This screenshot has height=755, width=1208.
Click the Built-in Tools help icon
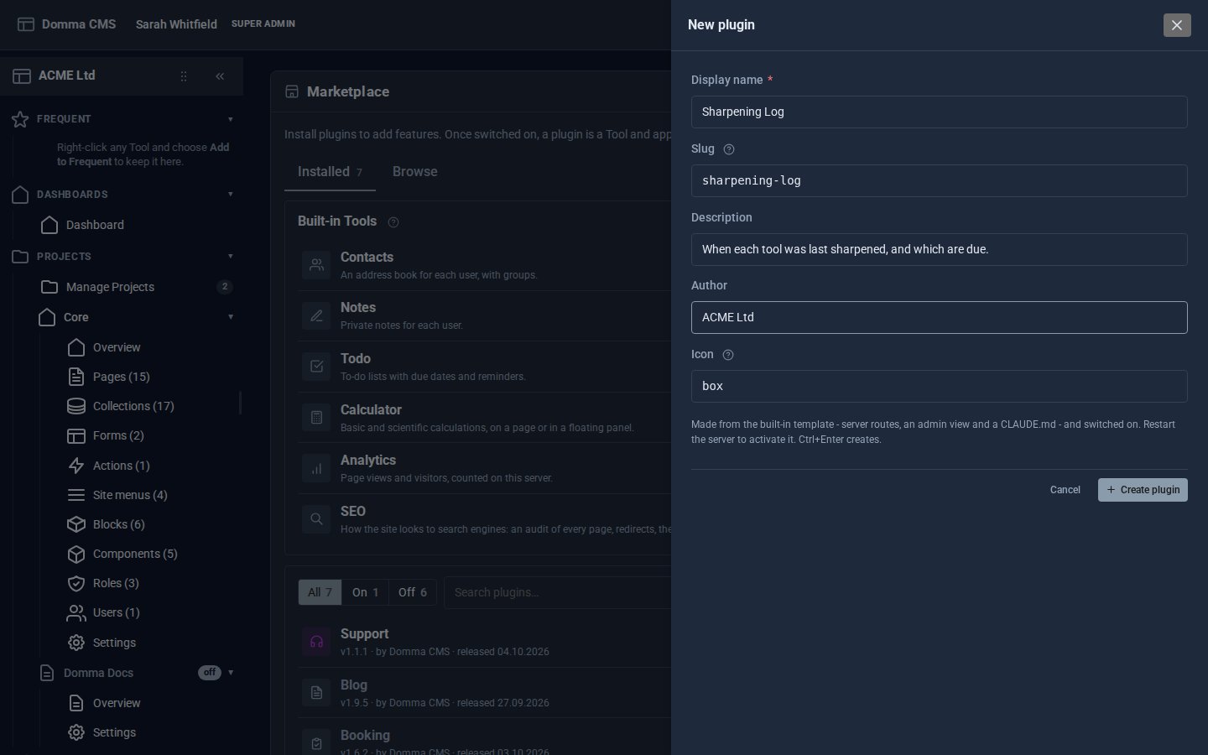pyautogui.click(x=393, y=222)
